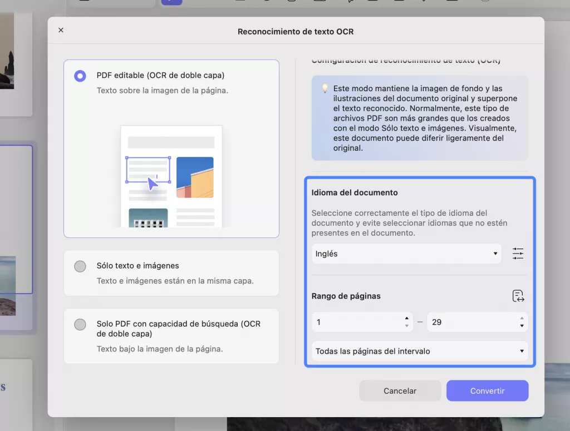Click the editable PDF preview illustration

(x=171, y=176)
